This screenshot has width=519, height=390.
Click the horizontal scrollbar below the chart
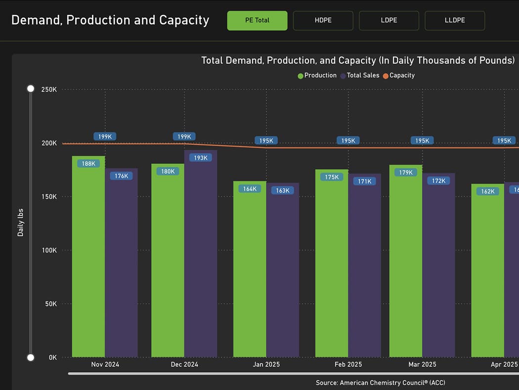[293, 374]
